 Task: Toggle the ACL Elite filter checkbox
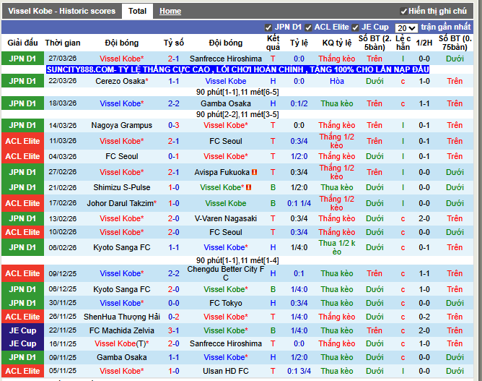308,27
